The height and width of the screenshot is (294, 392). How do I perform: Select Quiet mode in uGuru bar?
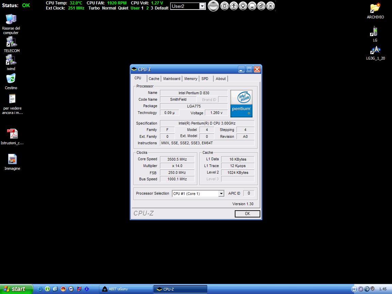123,8
